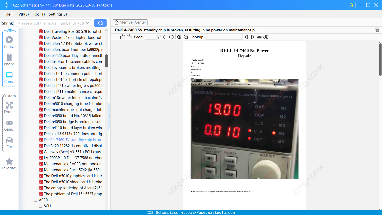
Task: Click the blue search button
Action: (x=100, y=23)
